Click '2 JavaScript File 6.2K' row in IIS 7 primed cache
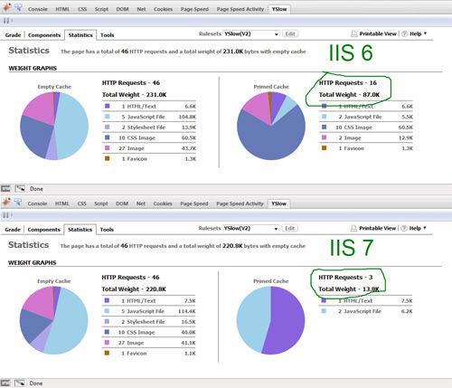The height and width of the screenshot is (388, 452). click(x=365, y=311)
